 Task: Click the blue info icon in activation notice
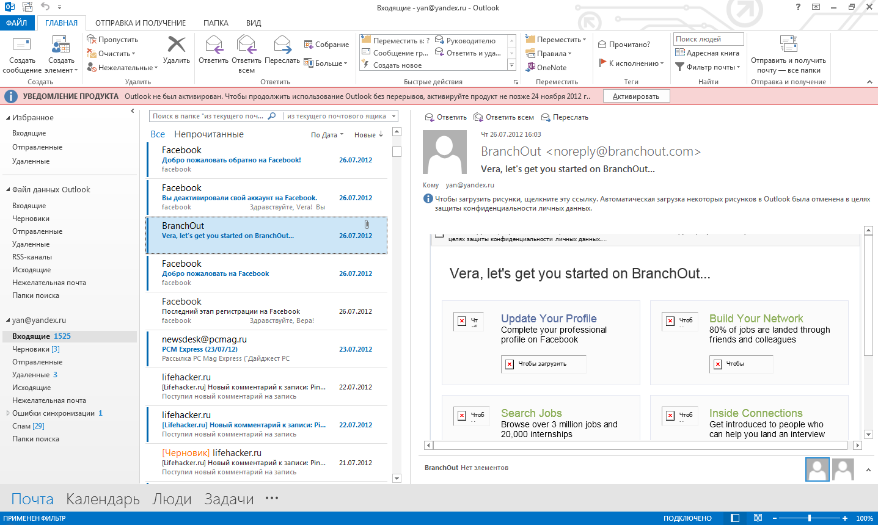tap(11, 96)
